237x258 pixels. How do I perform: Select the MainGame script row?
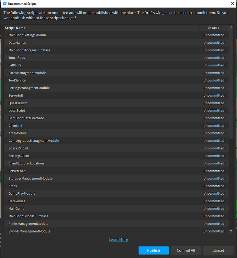pyautogui.click(x=116, y=209)
